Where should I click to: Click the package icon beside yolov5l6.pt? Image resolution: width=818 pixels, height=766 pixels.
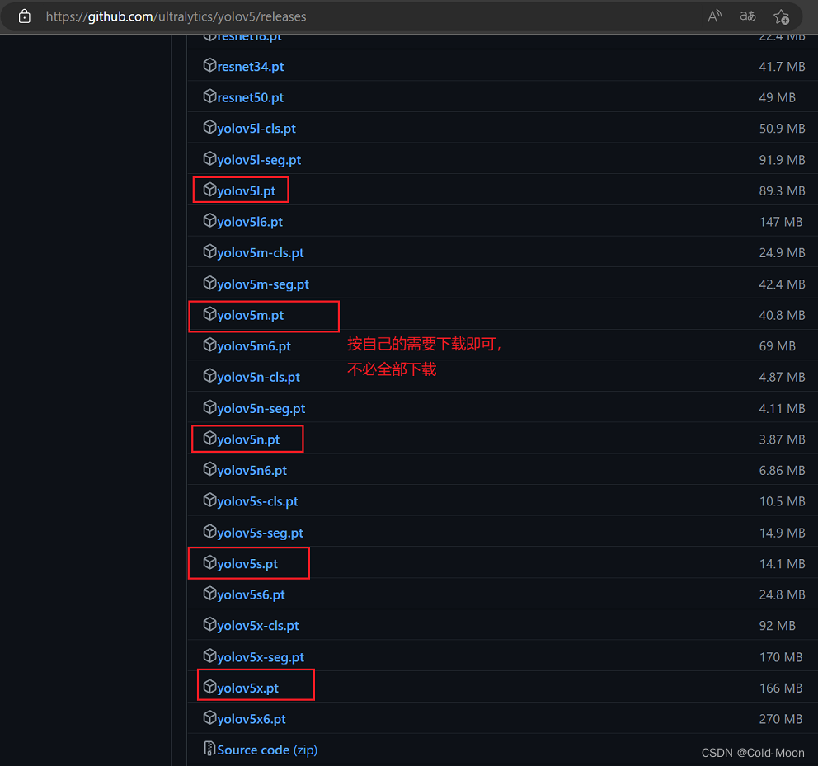point(209,220)
